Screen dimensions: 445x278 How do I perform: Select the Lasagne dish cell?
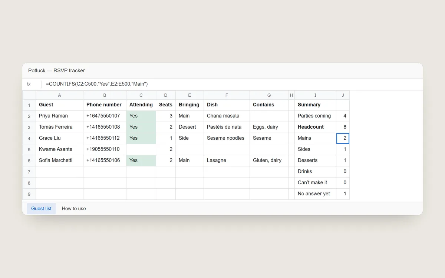pos(227,160)
